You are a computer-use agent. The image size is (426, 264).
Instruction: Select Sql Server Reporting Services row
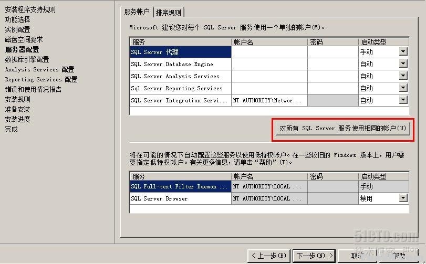coord(180,88)
